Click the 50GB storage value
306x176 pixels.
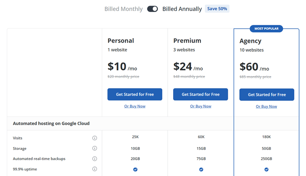point(267,149)
